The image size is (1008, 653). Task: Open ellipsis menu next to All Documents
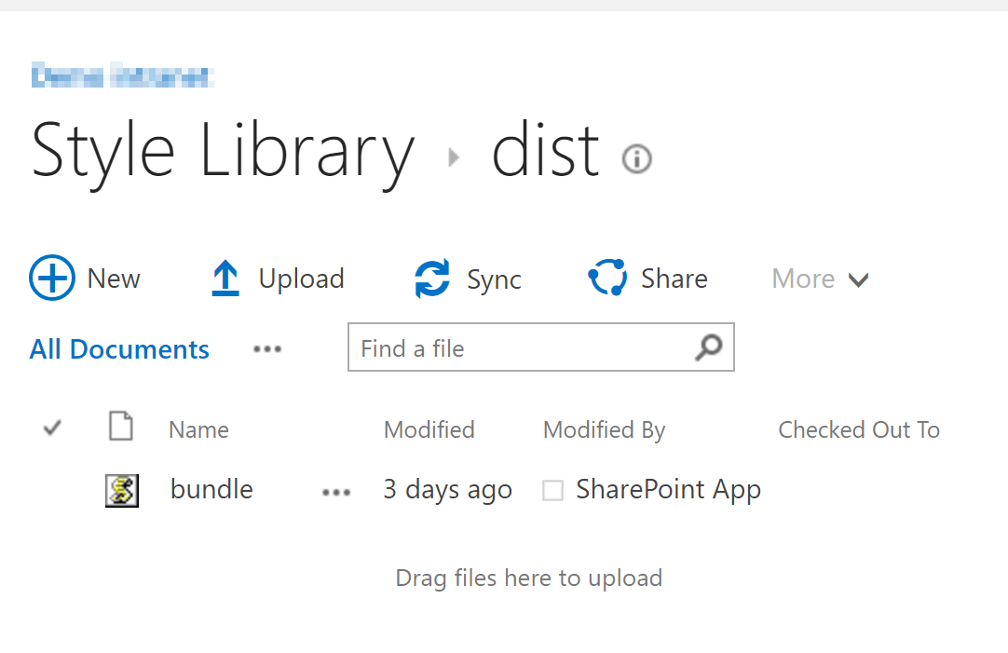pos(267,349)
